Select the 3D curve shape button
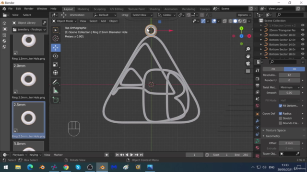This screenshot has width=307, height=172. [x=294, y=69]
